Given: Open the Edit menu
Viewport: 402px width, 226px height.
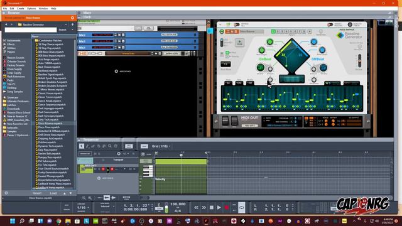Looking at the screenshot, I should point(12,8).
